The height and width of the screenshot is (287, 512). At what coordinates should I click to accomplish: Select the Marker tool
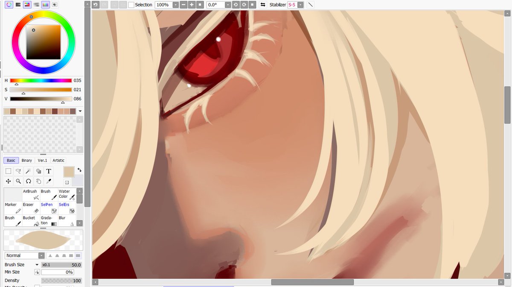[12, 208]
